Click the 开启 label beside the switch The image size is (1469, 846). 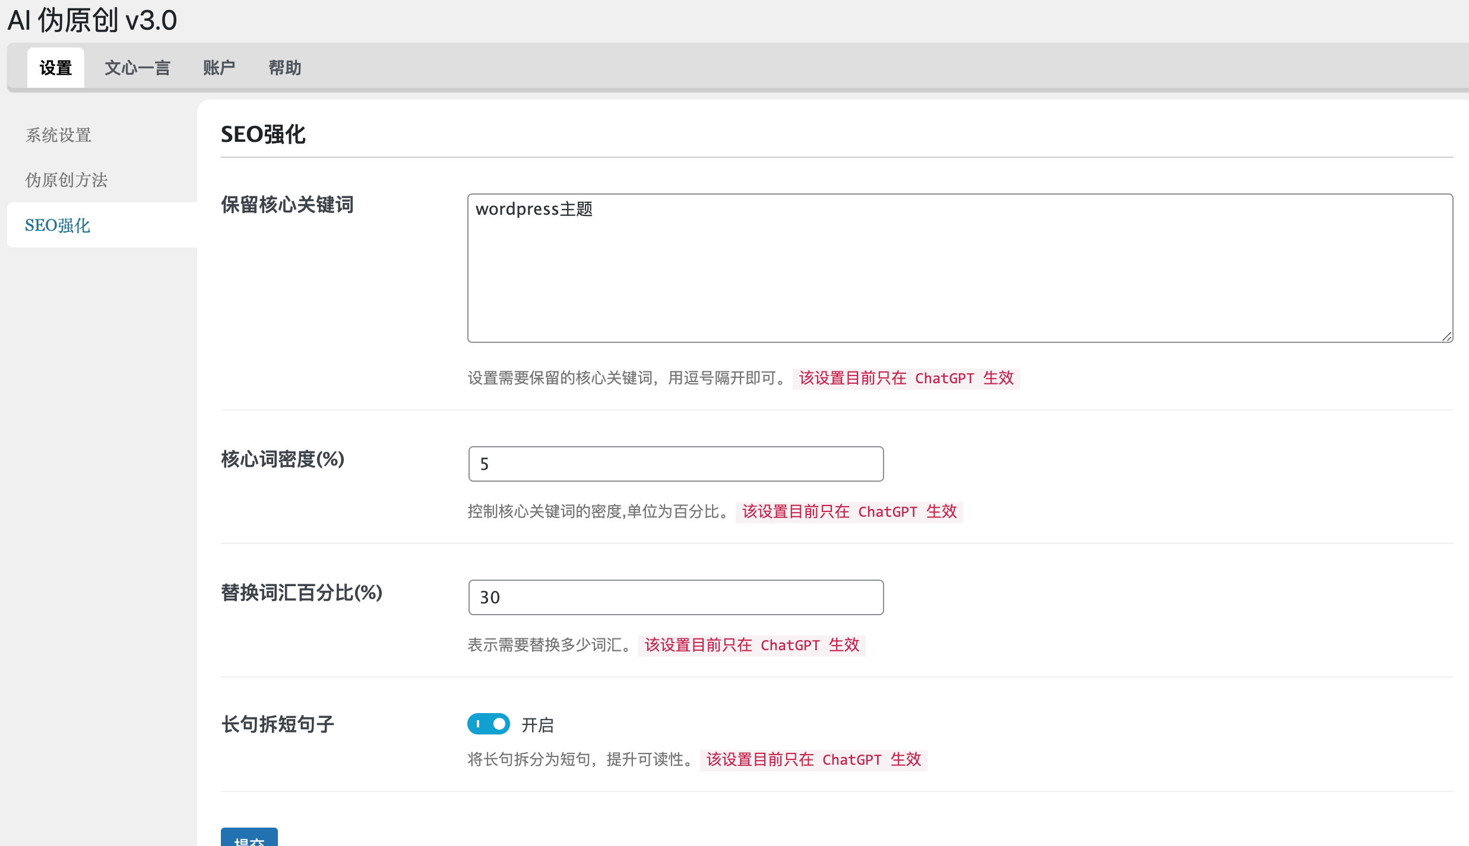click(x=537, y=725)
